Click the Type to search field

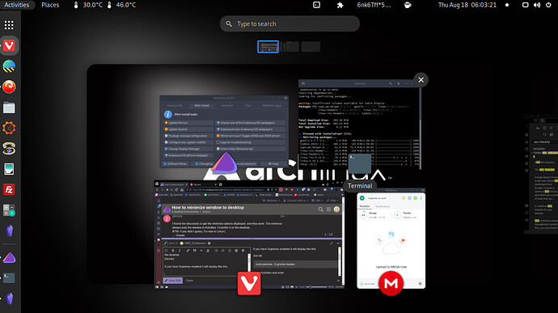click(x=290, y=23)
